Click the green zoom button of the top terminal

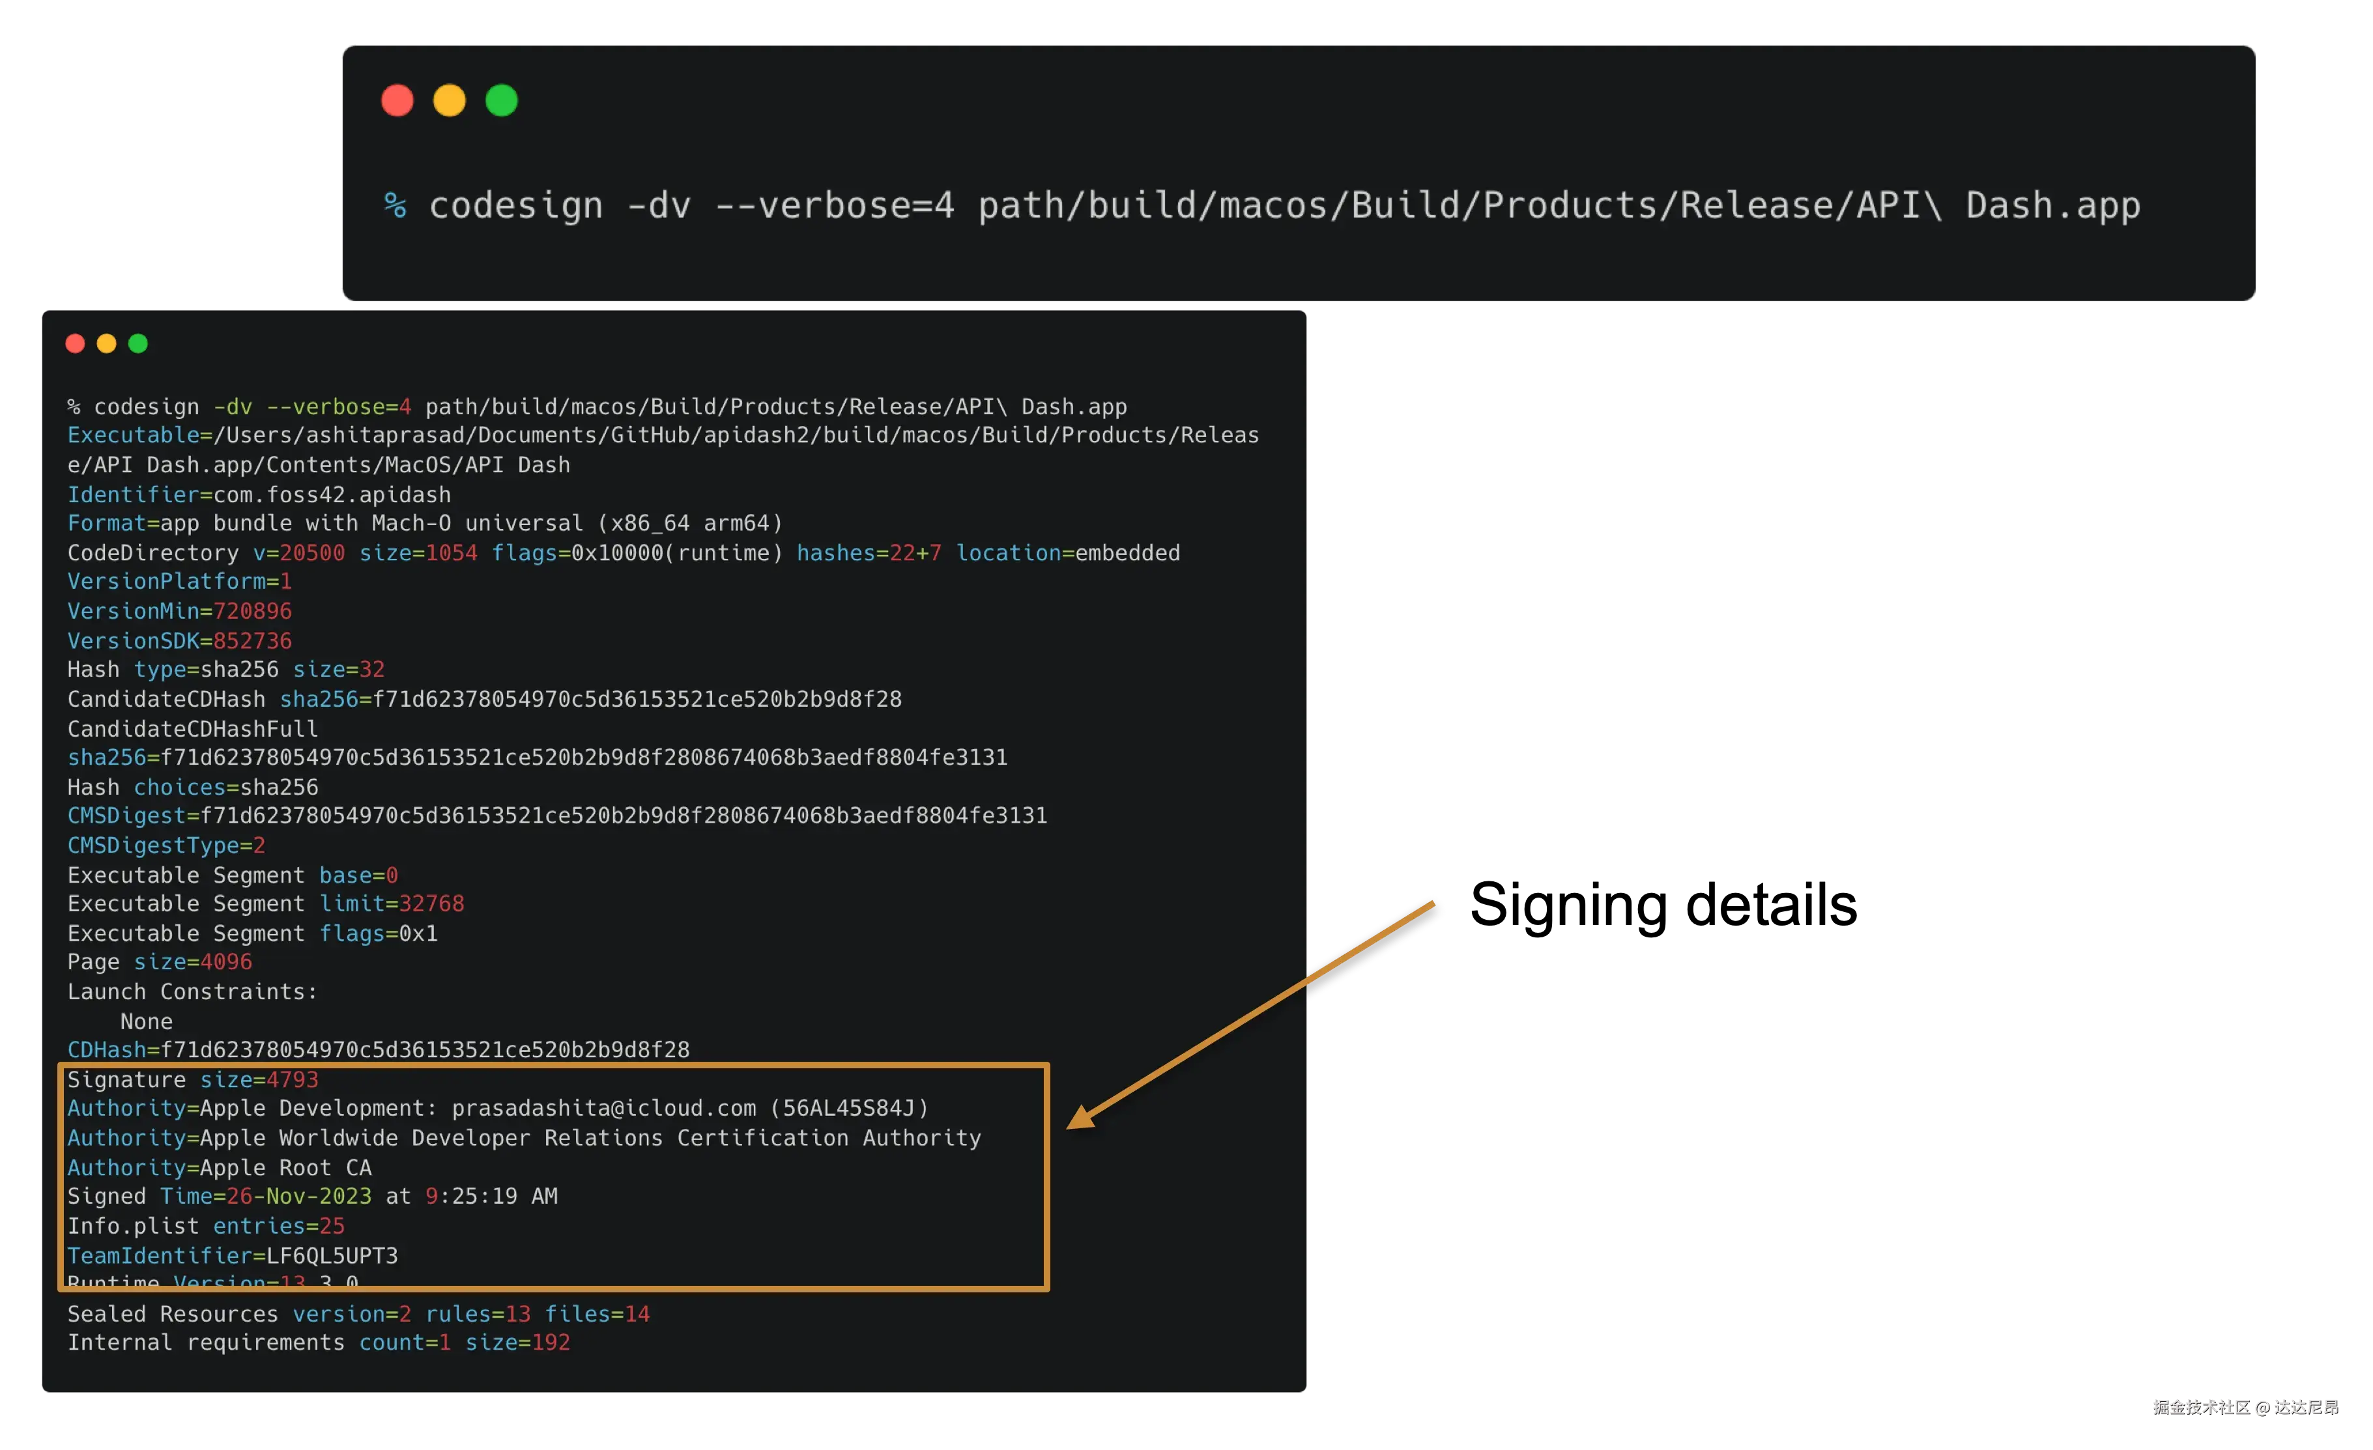click(501, 100)
